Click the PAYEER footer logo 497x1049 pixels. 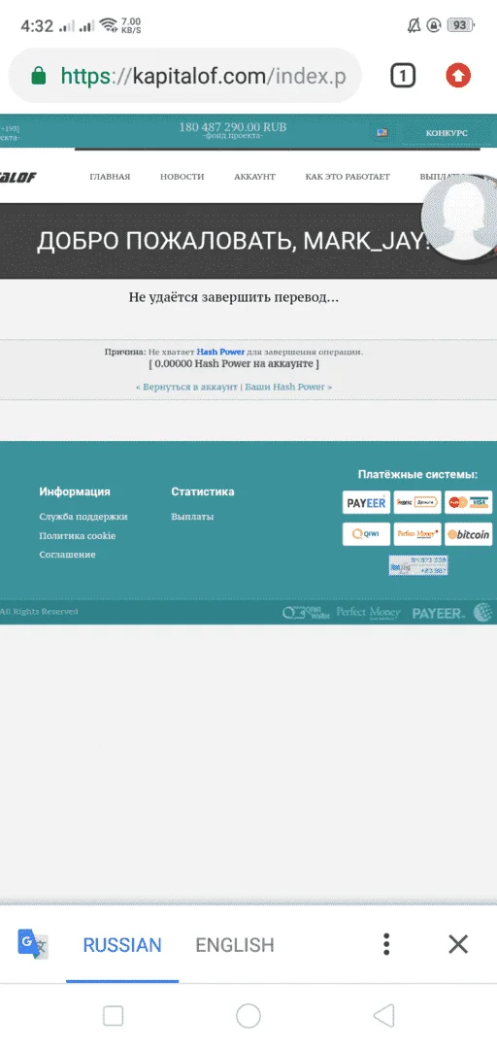point(438,613)
